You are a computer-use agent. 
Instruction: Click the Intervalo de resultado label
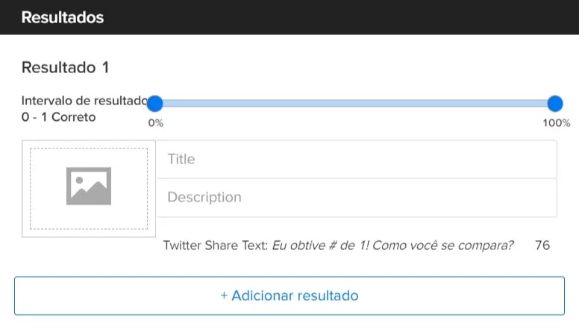click(x=84, y=101)
